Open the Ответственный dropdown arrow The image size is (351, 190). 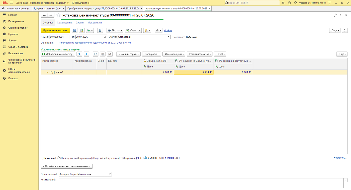tap(106, 174)
